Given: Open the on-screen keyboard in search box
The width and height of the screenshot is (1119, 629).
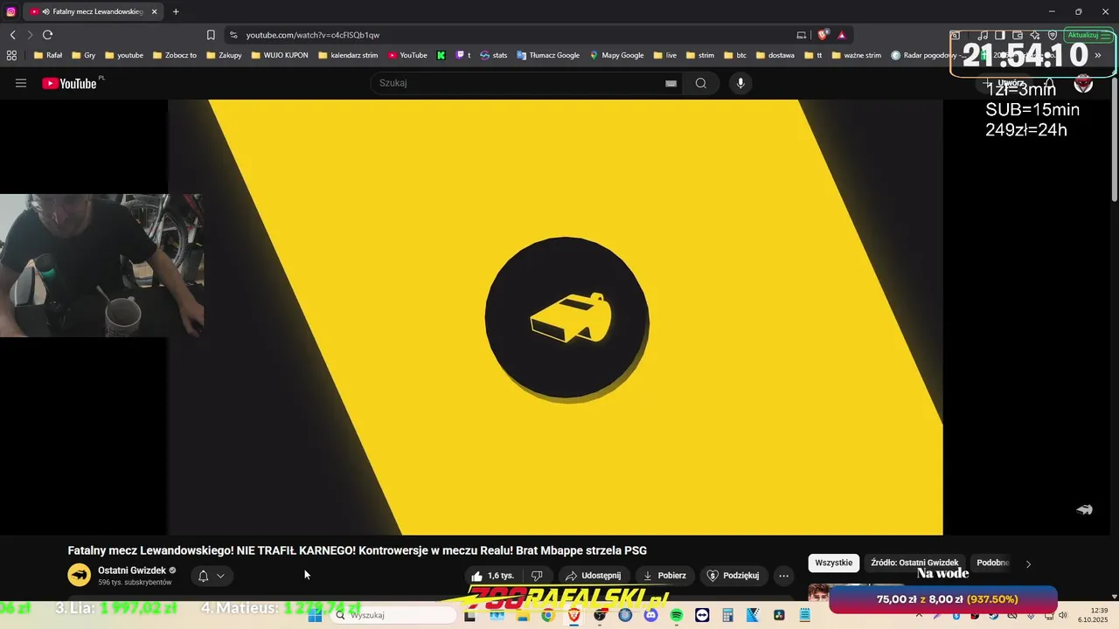Looking at the screenshot, I should [x=671, y=83].
